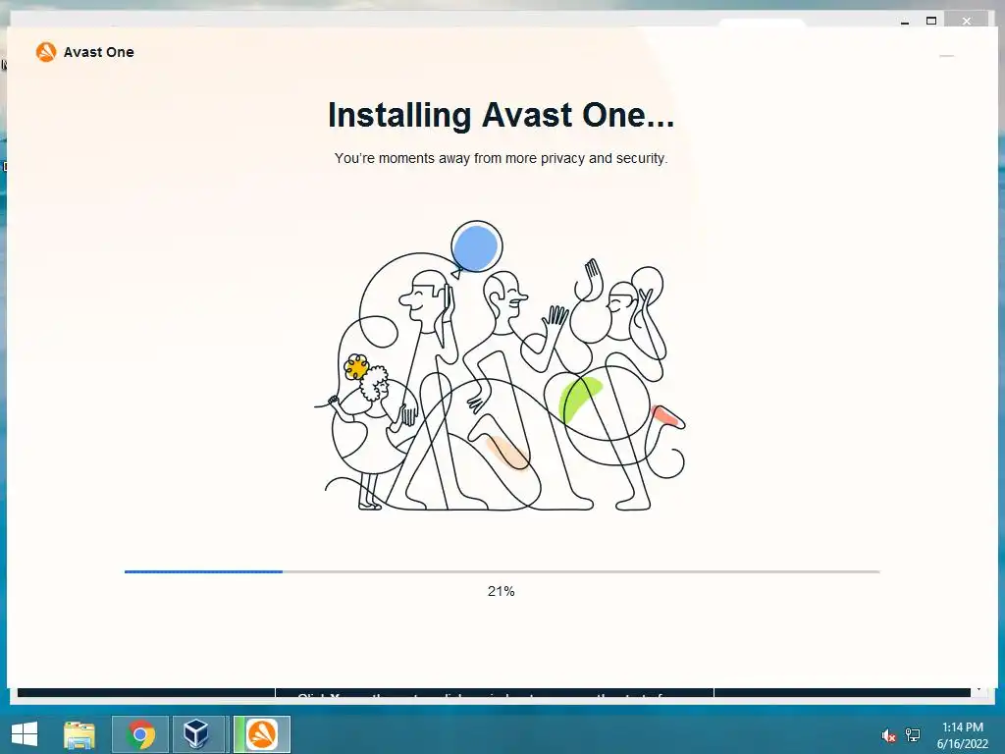The image size is (1005, 754).
Task: Open File Explorer from taskbar
Action: click(79, 734)
